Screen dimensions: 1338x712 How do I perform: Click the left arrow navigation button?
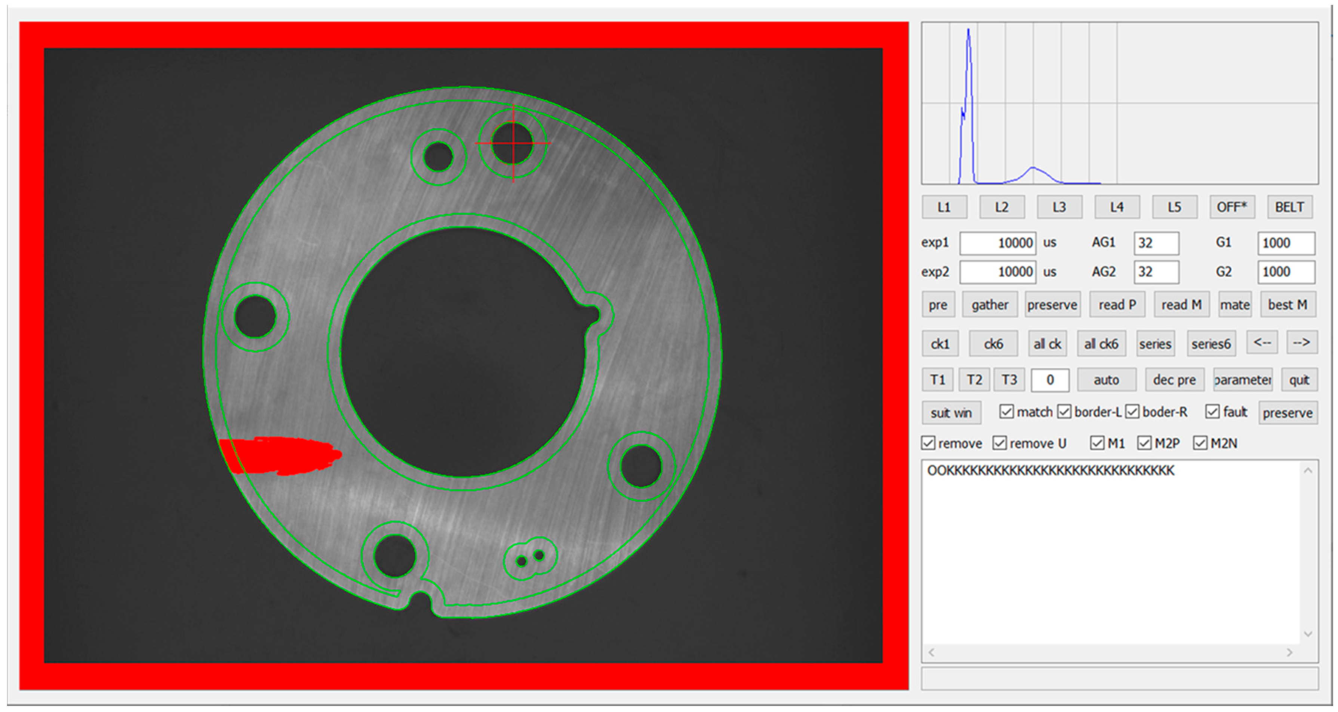click(x=1262, y=343)
